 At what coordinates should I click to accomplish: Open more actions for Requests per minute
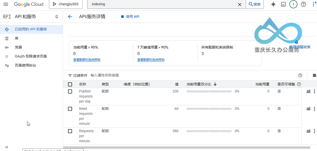click(x=314, y=131)
